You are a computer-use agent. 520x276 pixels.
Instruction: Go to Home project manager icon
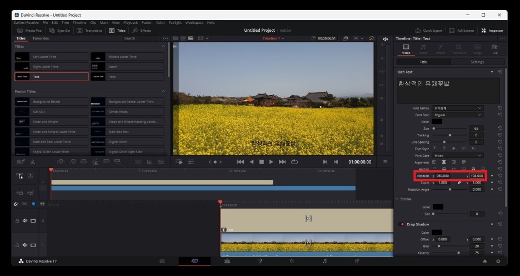[x=485, y=262]
